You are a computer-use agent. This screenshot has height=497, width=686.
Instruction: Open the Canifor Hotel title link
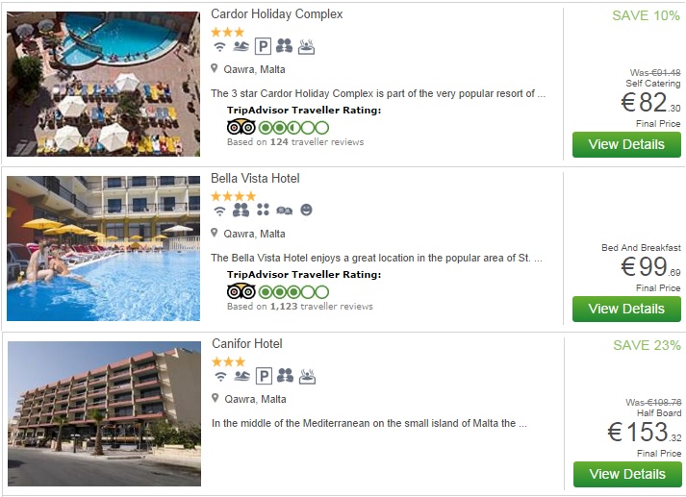pos(247,344)
